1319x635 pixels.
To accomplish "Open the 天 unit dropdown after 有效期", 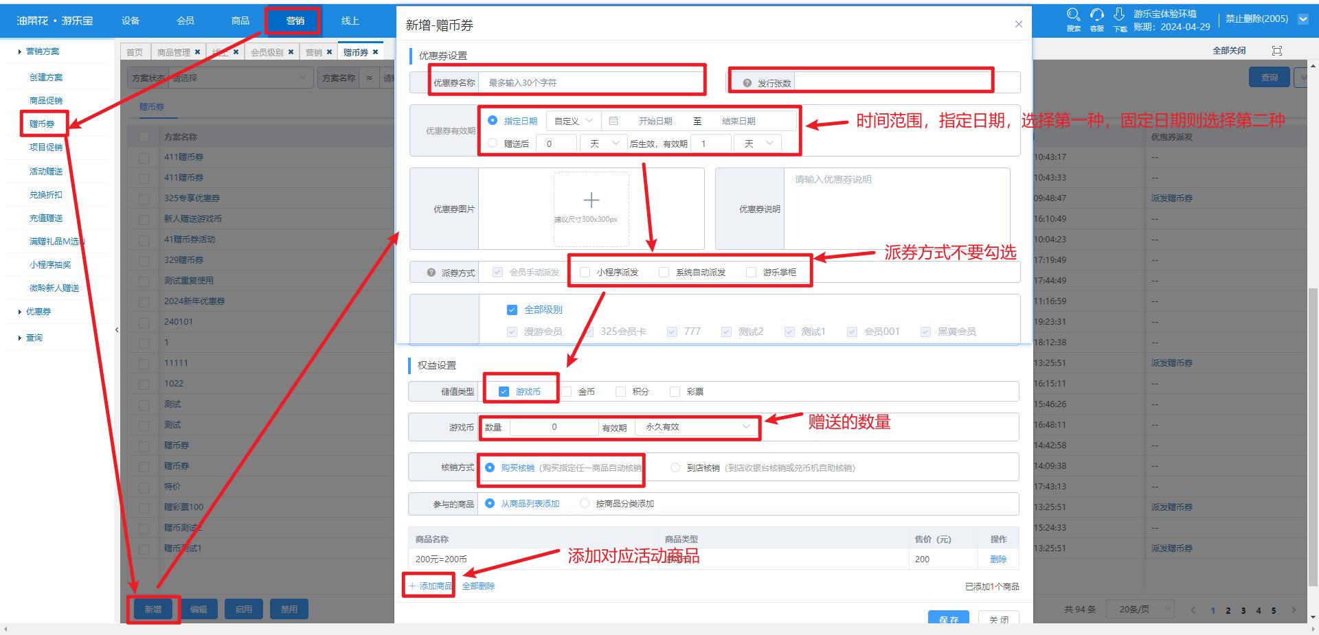I will (758, 143).
